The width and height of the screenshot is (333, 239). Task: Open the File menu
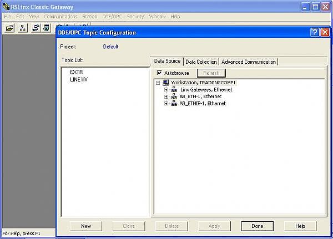(x=7, y=17)
